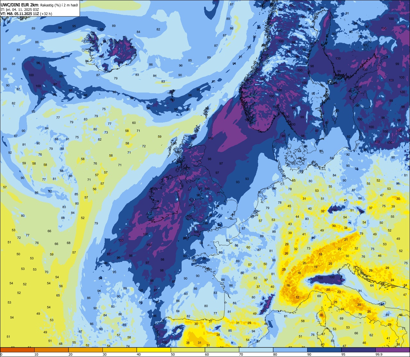The width and height of the screenshot is (410, 357).
Task: Pick the 60–70% pale green legend swatch
Action: pos(222,350)
